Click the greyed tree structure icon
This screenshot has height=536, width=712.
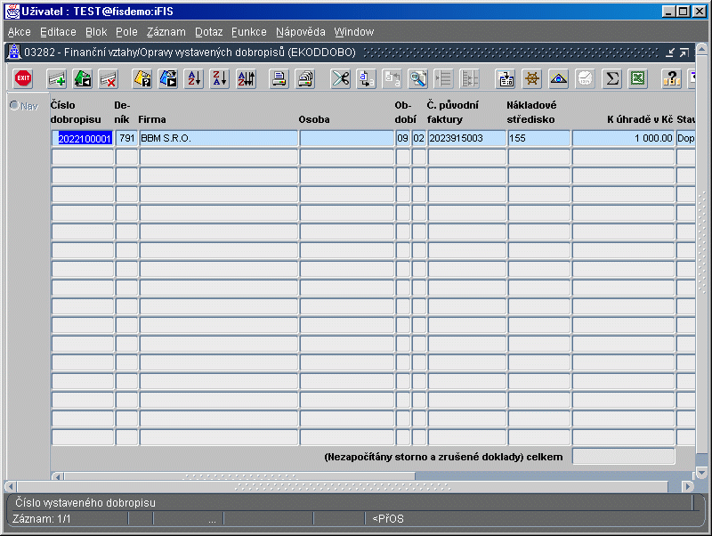click(470, 79)
